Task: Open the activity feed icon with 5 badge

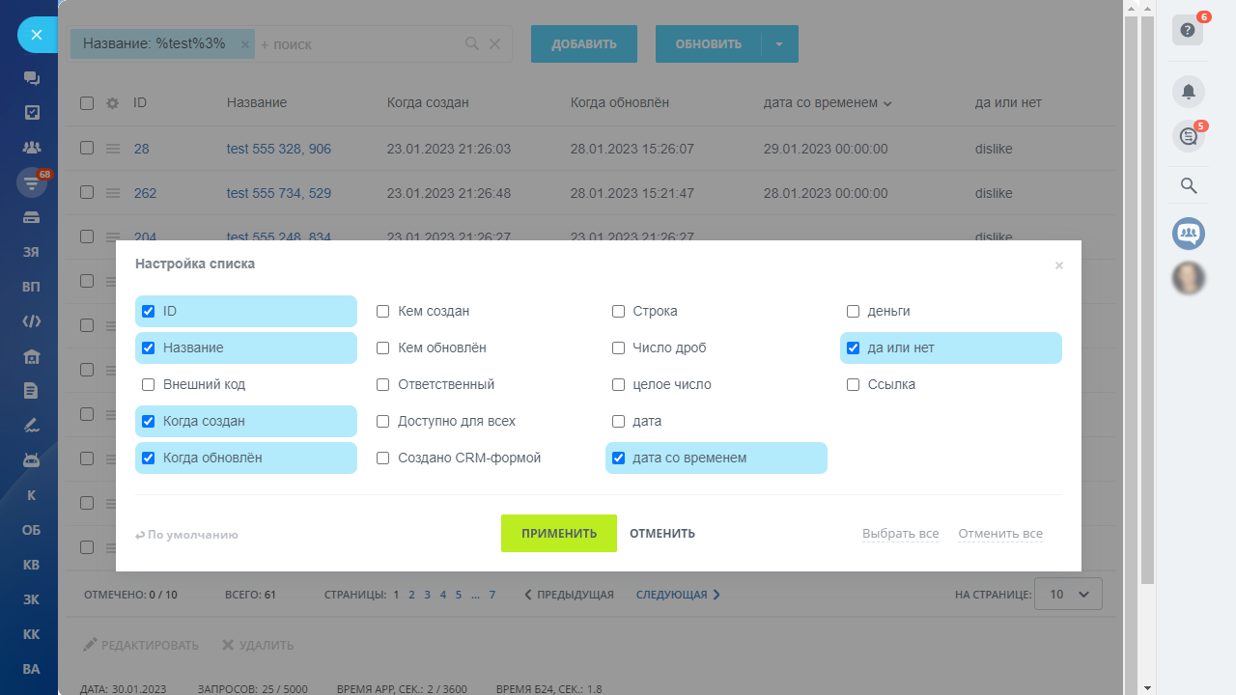Action: click(1189, 136)
